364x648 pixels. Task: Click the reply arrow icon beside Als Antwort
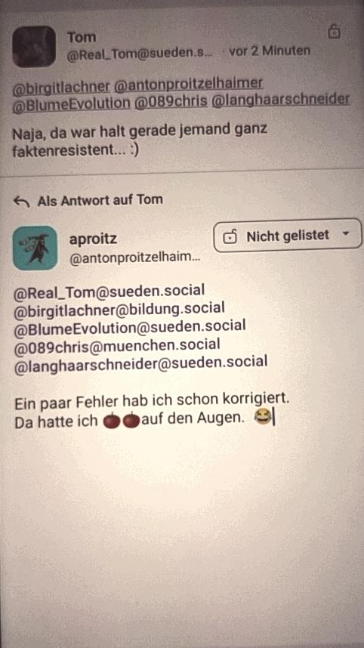21,201
